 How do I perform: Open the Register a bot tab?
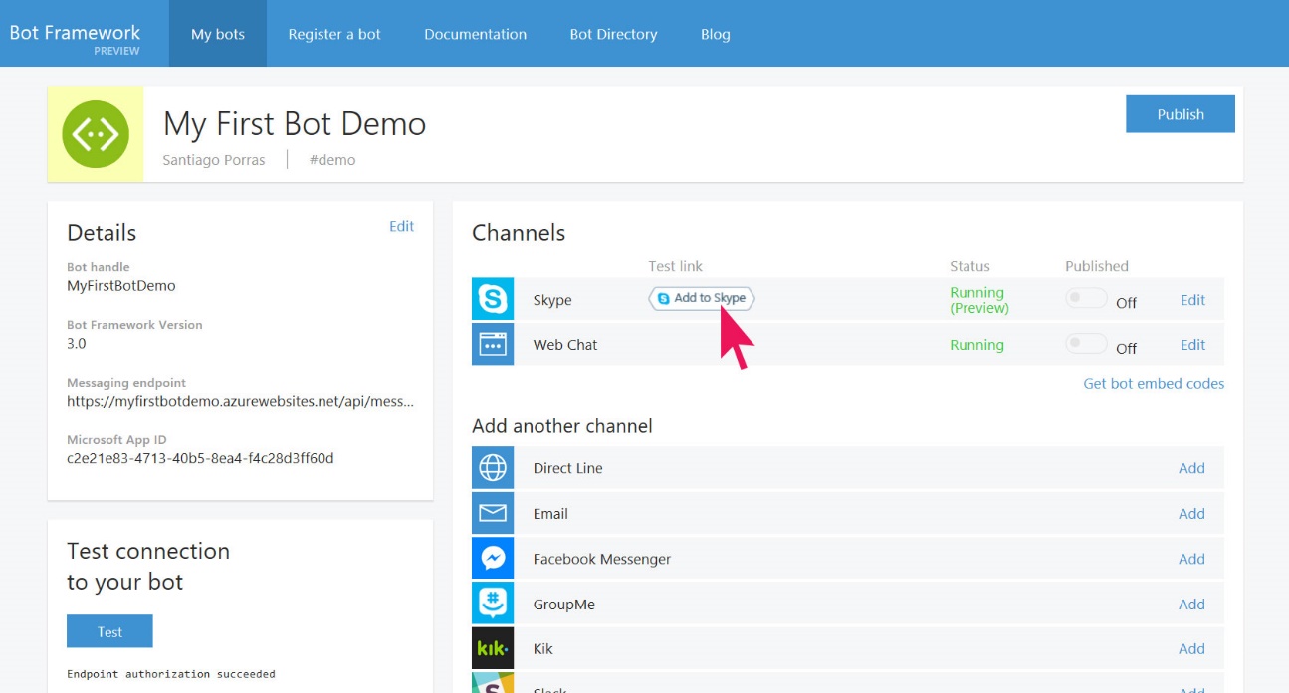coord(334,34)
